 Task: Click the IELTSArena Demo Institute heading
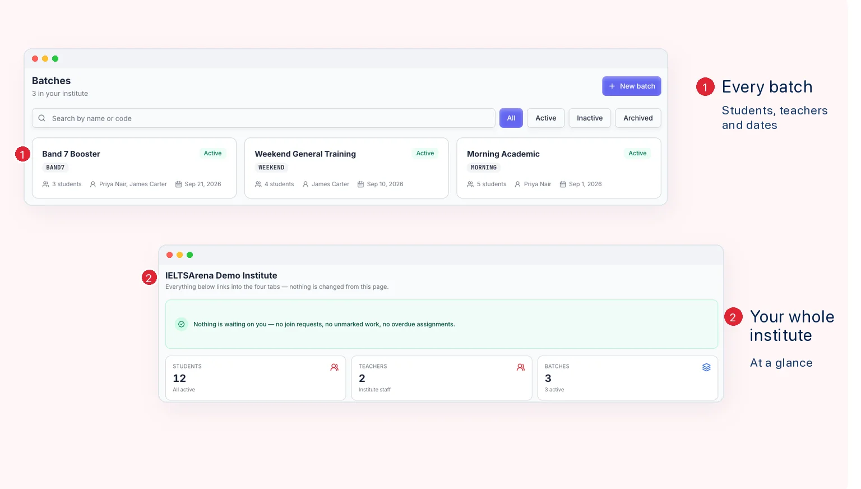(221, 275)
